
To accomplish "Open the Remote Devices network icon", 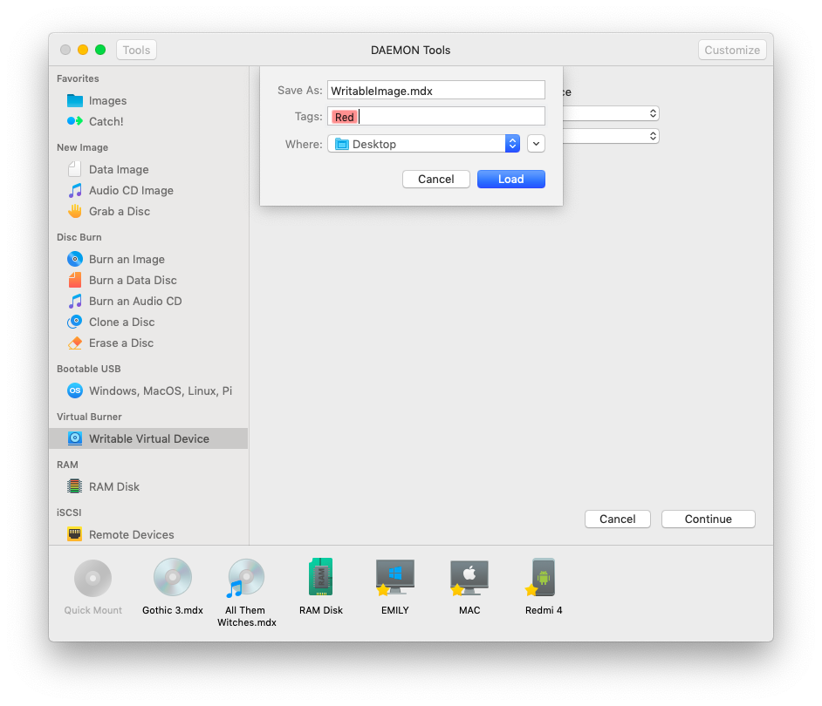I will point(75,534).
